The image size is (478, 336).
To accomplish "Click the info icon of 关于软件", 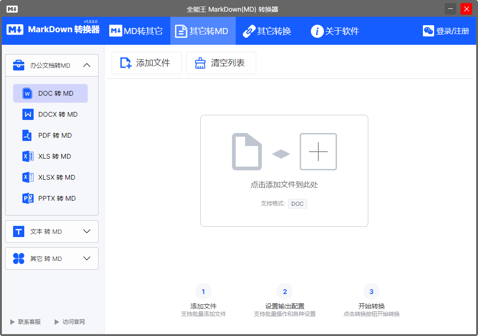I will (x=317, y=31).
